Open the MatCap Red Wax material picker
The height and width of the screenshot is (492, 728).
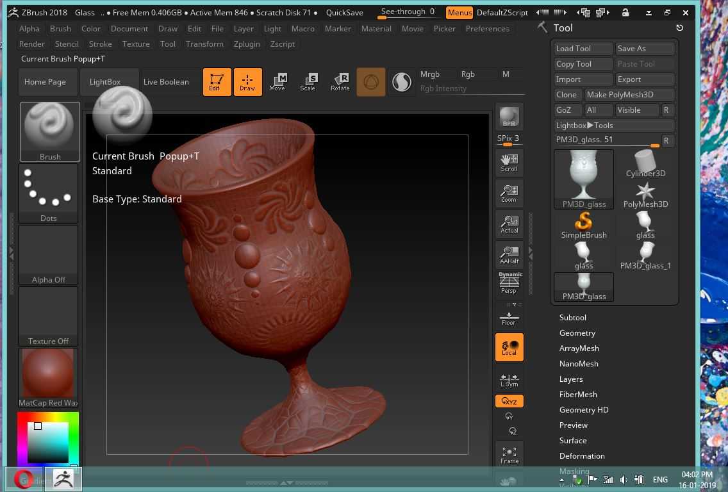click(48, 378)
